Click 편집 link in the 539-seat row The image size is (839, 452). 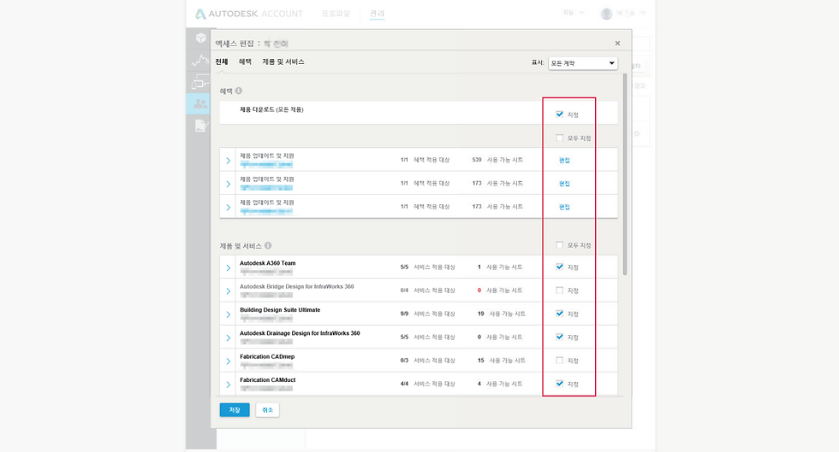tap(564, 161)
